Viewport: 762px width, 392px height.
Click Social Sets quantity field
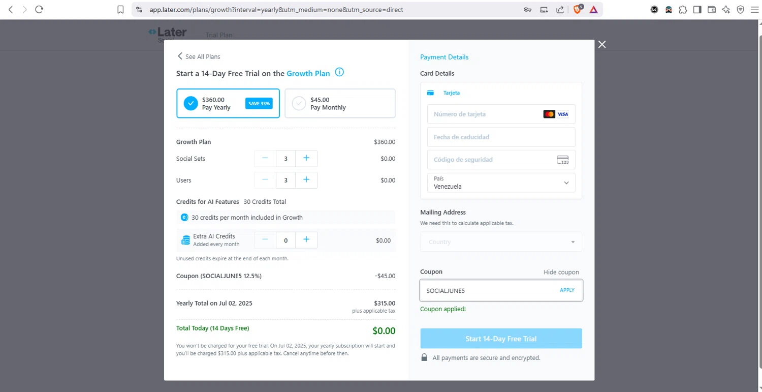[286, 159]
